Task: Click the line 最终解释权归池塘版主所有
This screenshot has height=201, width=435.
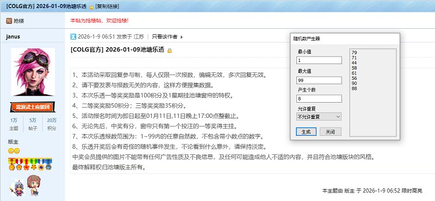Action: tap(109, 167)
